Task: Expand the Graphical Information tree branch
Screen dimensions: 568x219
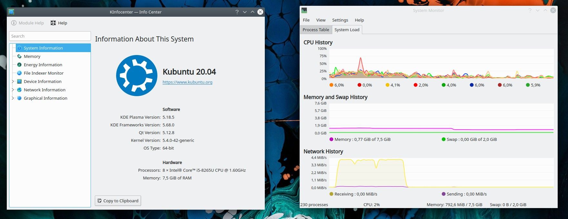Action: pyautogui.click(x=13, y=98)
